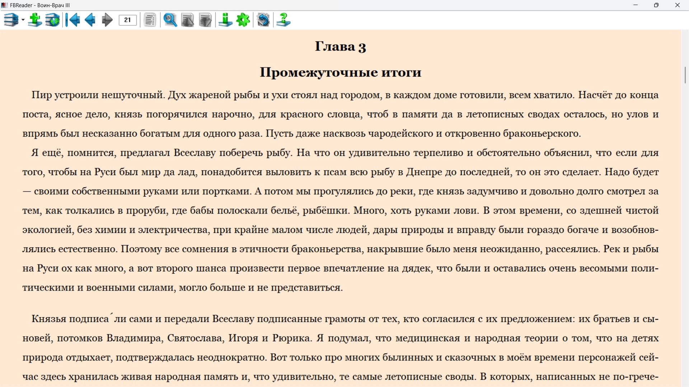The image size is (689, 387).
Task: Click the vertical scrollbar thumb
Action: click(x=685, y=75)
